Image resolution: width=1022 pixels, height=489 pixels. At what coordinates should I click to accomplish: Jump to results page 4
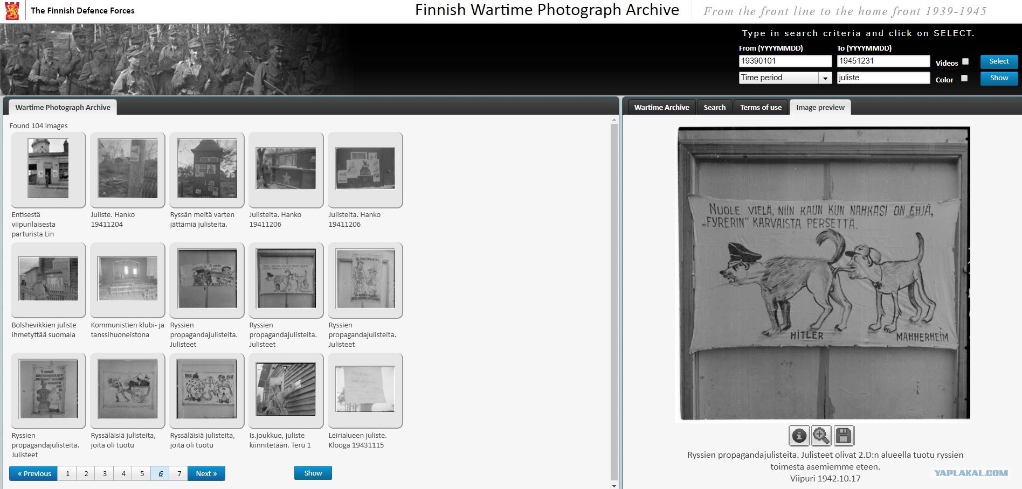coord(123,473)
